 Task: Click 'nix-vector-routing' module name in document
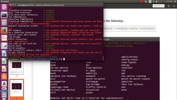pyautogui.click(x=134, y=76)
